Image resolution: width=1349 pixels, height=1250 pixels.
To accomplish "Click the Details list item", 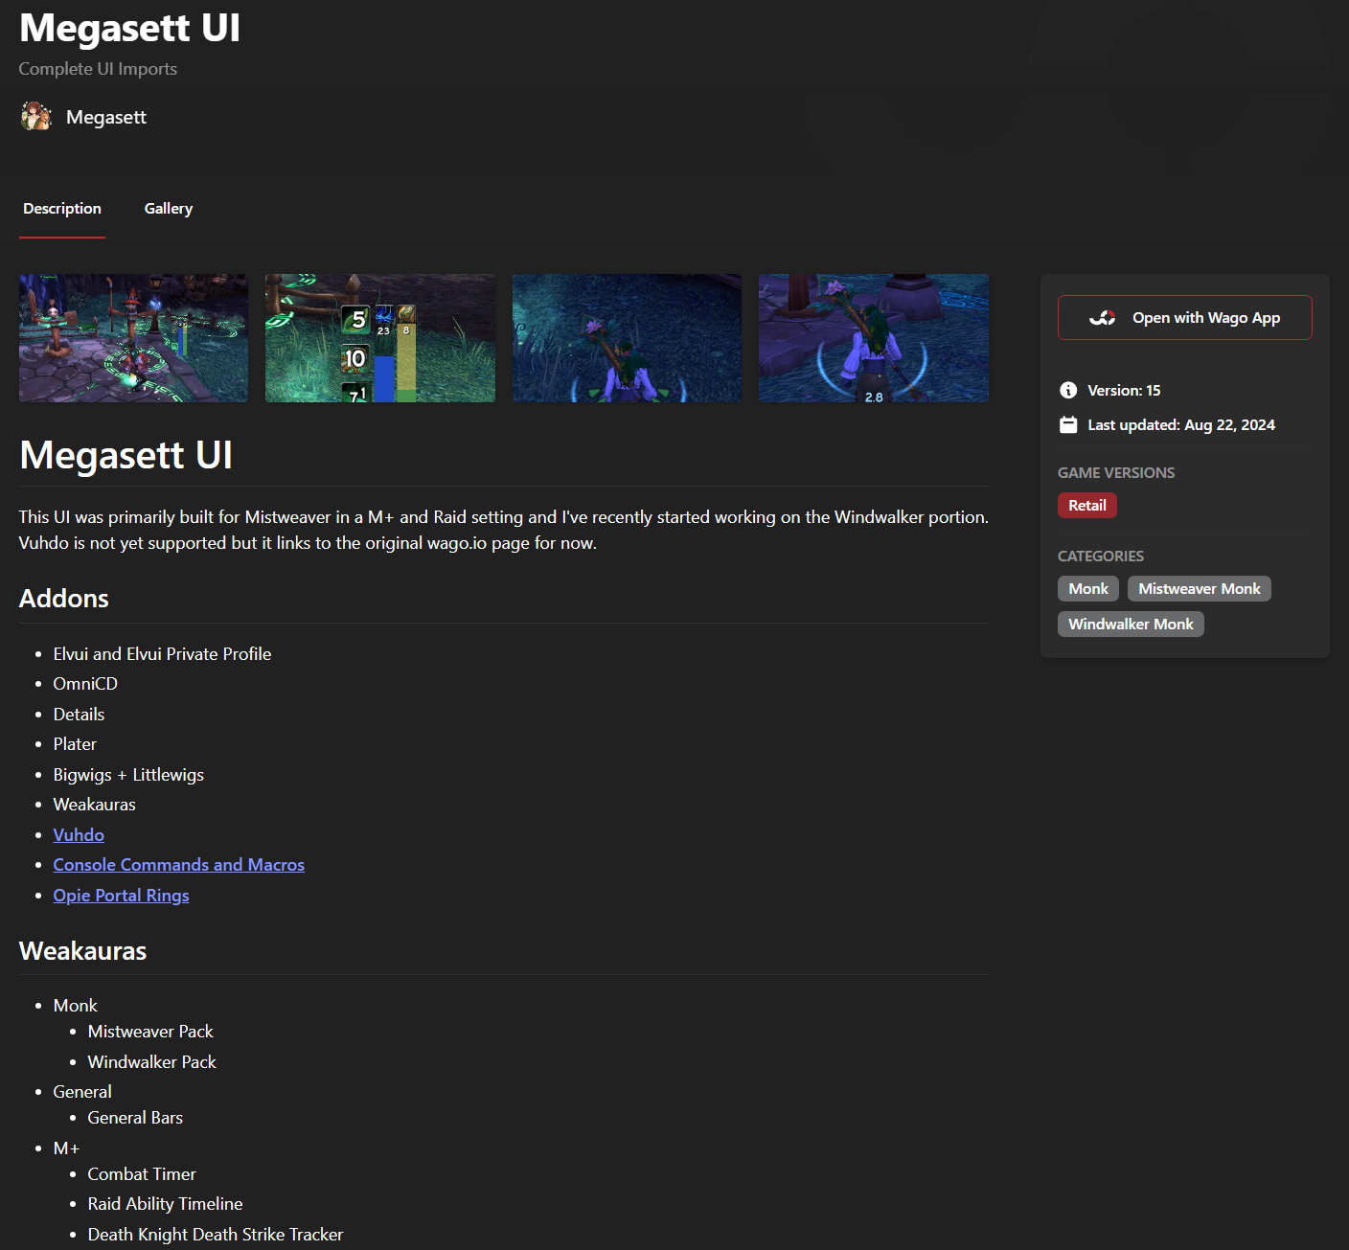I will pos(79,715).
